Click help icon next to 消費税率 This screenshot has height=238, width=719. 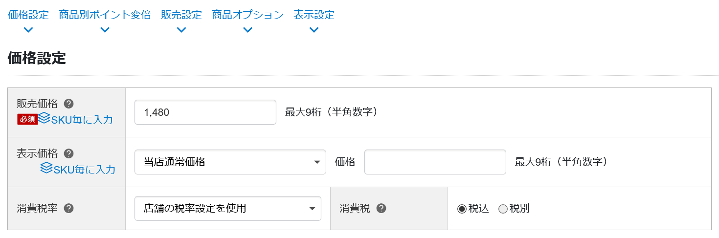[x=69, y=209]
